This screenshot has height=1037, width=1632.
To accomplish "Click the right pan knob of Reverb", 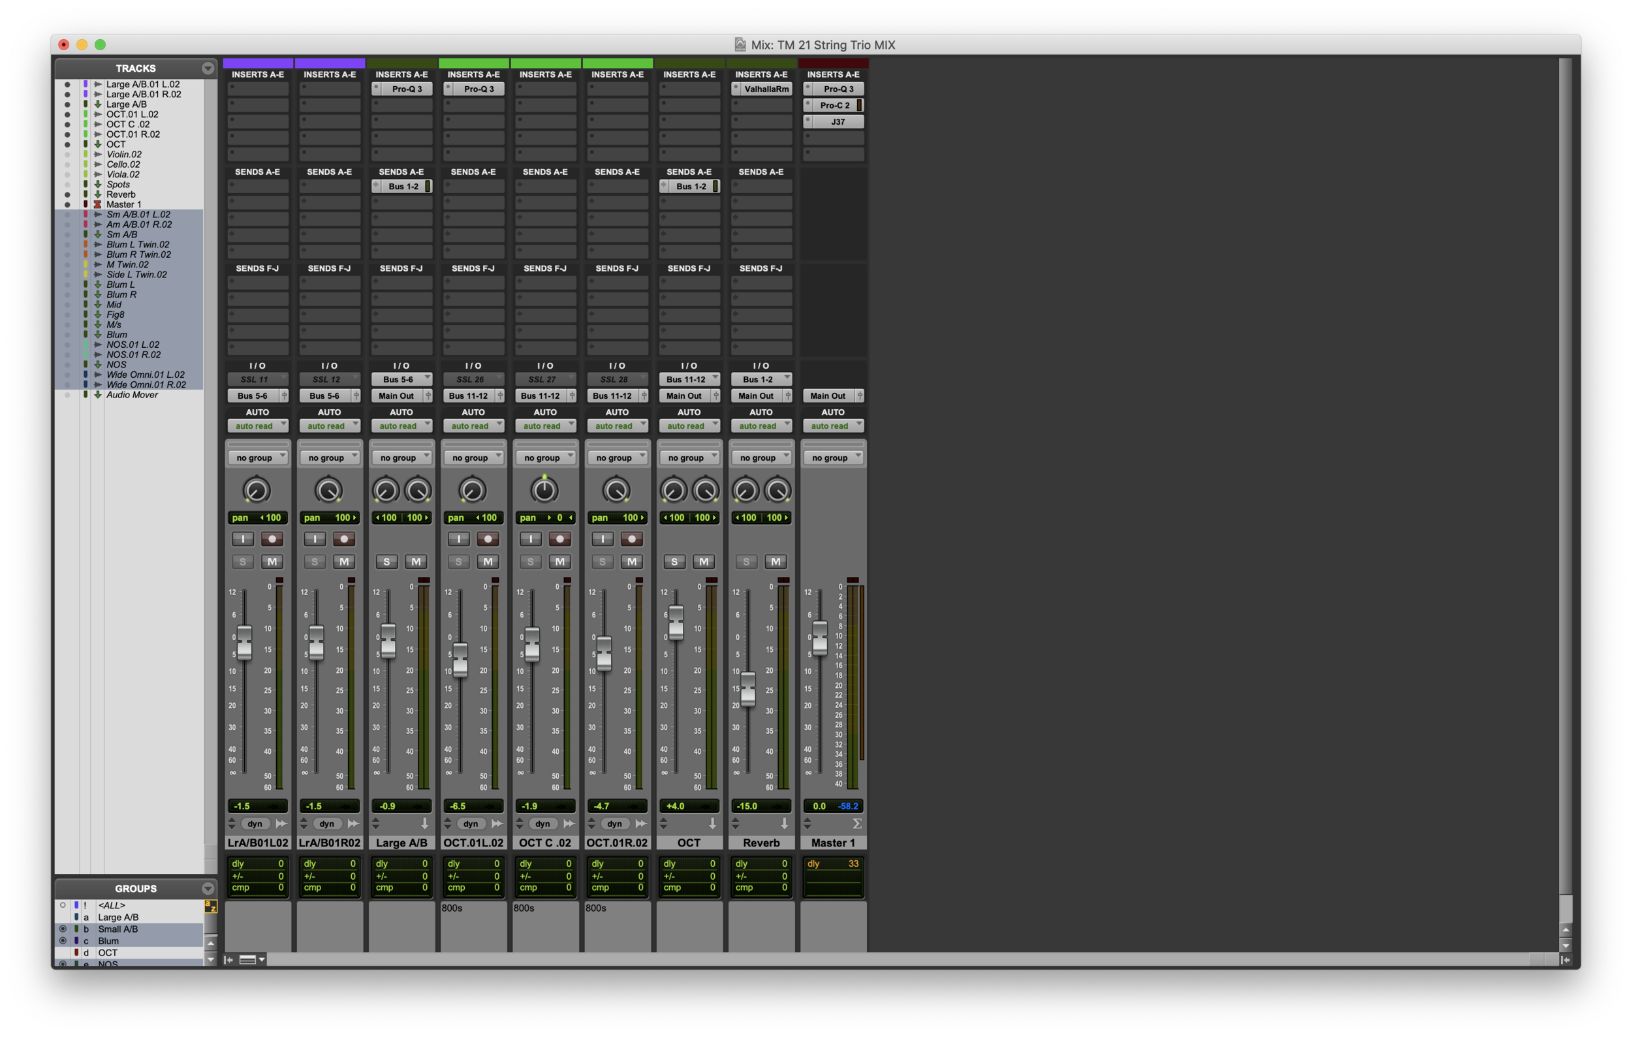I will (777, 490).
